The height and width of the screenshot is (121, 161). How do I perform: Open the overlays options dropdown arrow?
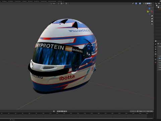tap(142, 3)
